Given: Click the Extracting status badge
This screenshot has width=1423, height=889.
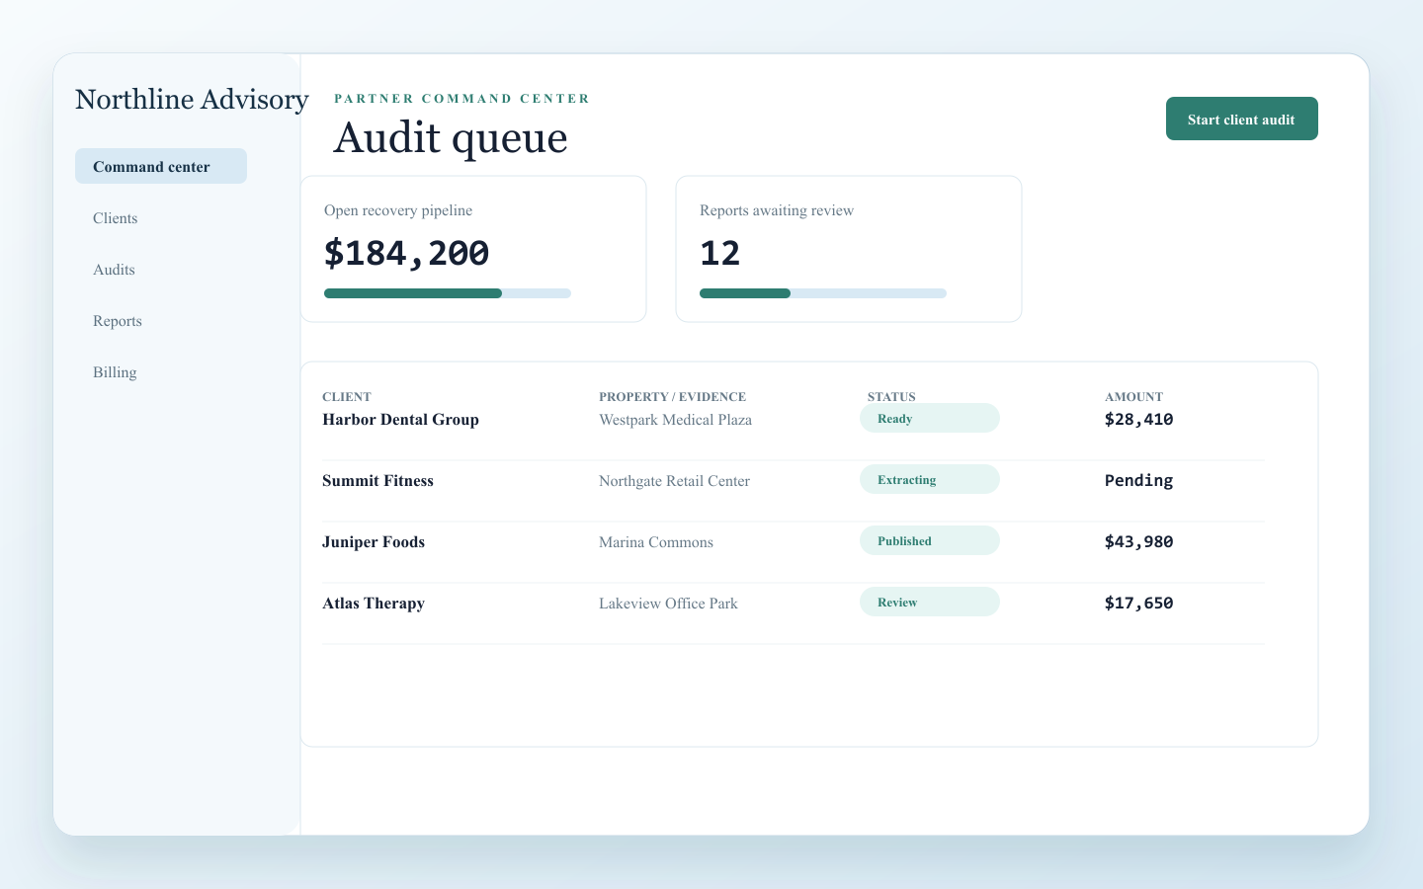Looking at the screenshot, I should (x=930, y=479).
